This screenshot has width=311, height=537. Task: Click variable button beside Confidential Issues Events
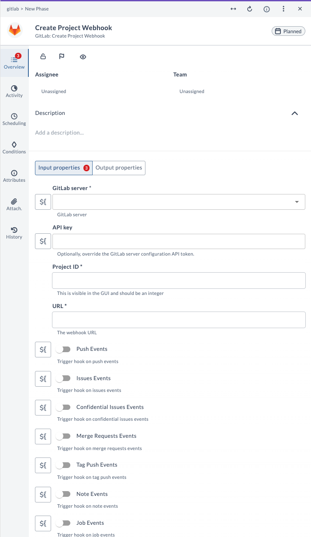(x=43, y=408)
